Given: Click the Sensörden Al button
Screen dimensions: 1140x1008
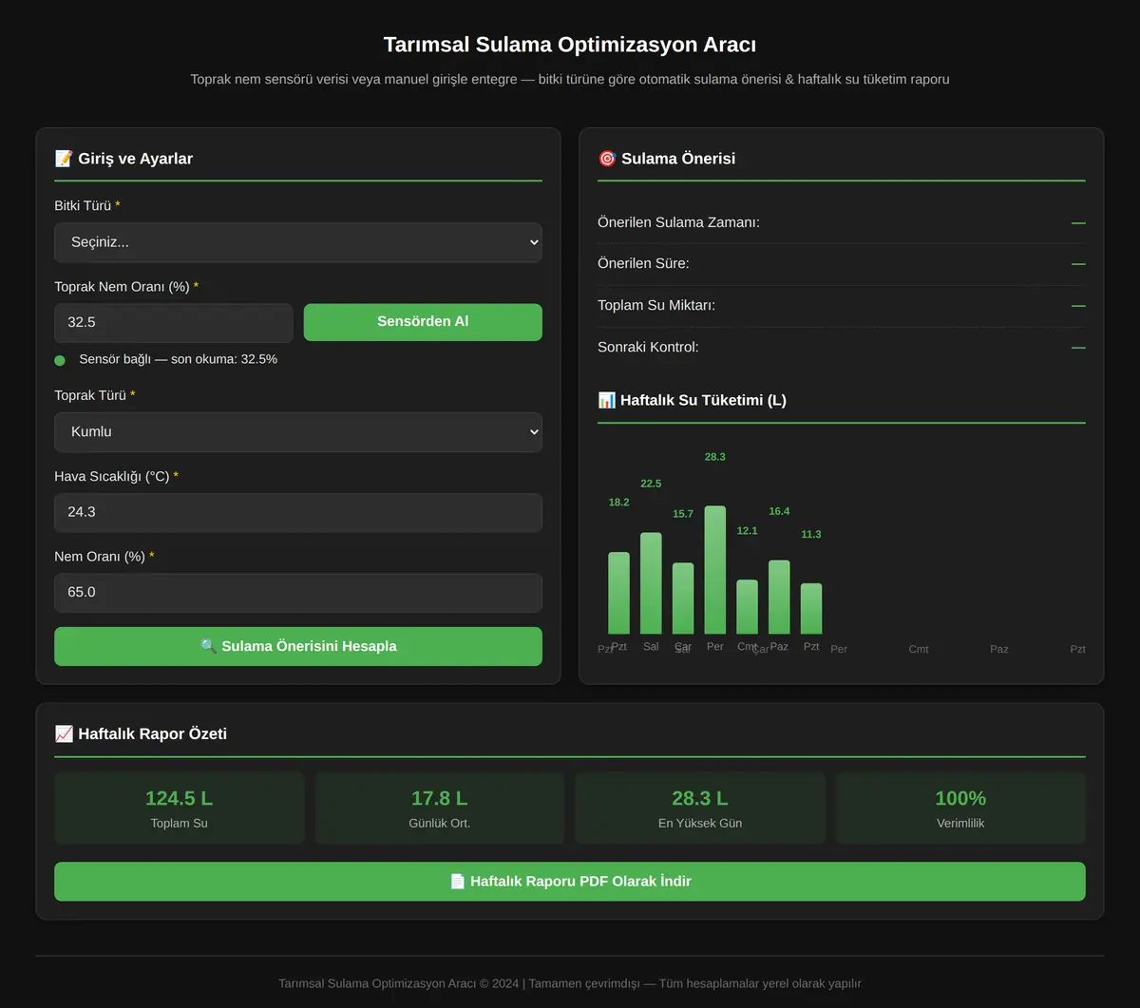Looking at the screenshot, I should pyautogui.click(x=423, y=322).
